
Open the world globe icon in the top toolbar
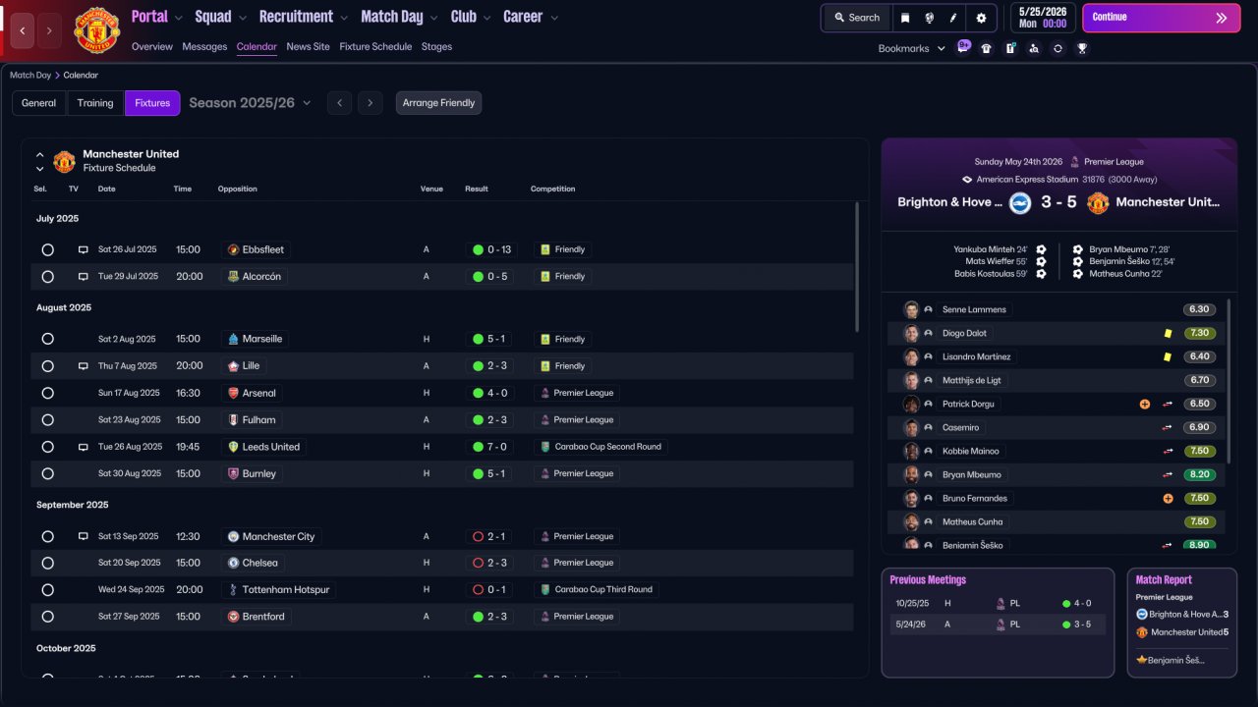coord(929,18)
